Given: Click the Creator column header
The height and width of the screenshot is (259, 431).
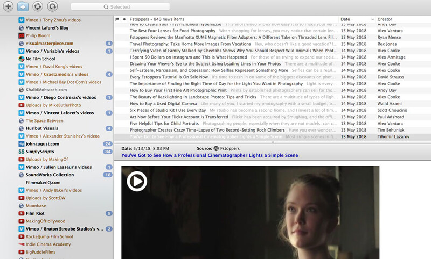Looking at the screenshot, I should pyautogui.click(x=385, y=19).
